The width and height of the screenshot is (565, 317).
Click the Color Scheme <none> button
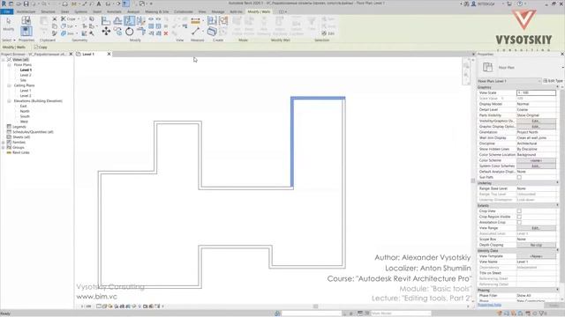pos(536,160)
